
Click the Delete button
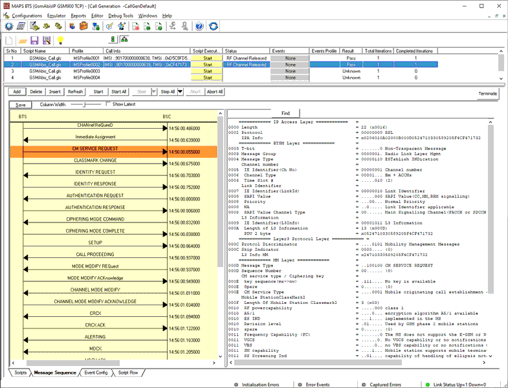click(36, 92)
